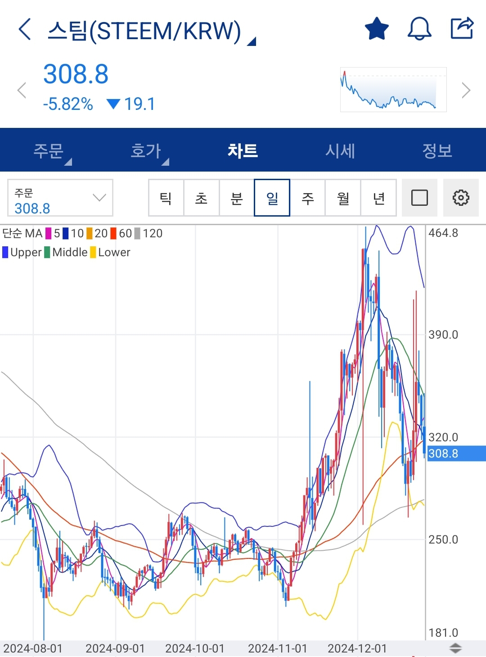Select the 틱 interval button
The image size is (486, 657).
(166, 198)
